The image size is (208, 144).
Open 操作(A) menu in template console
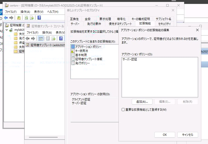(47, 33)
